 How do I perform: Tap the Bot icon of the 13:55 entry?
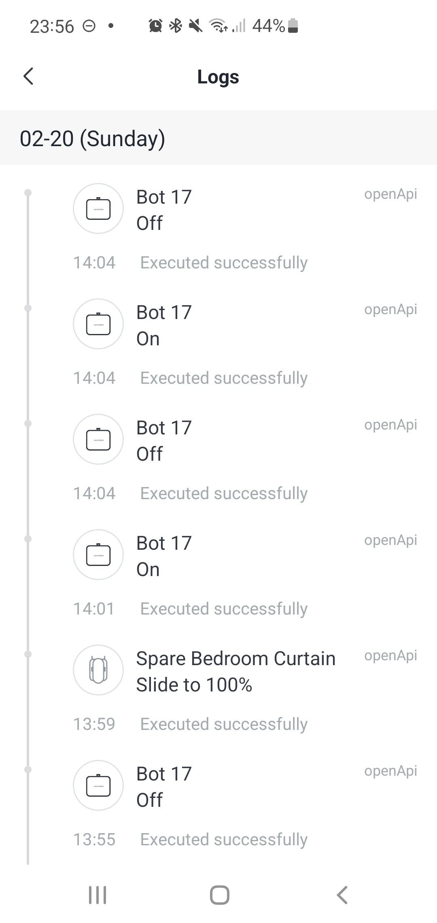[98, 785]
